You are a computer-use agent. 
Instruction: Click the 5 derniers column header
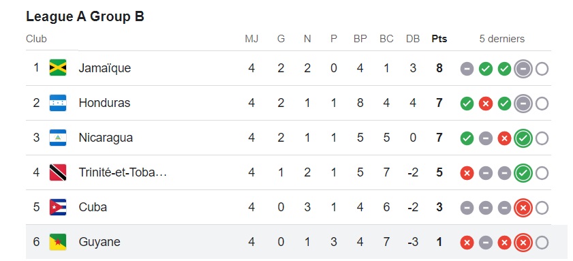point(501,39)
